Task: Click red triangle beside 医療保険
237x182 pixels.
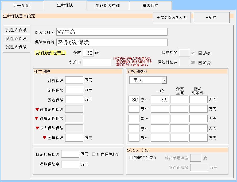Action: tap(44, 138)
